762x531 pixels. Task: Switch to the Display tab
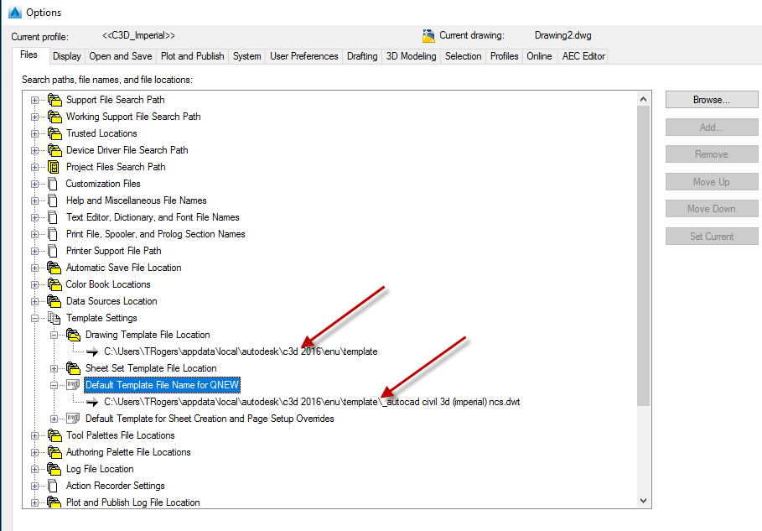[x=66, y=56]
